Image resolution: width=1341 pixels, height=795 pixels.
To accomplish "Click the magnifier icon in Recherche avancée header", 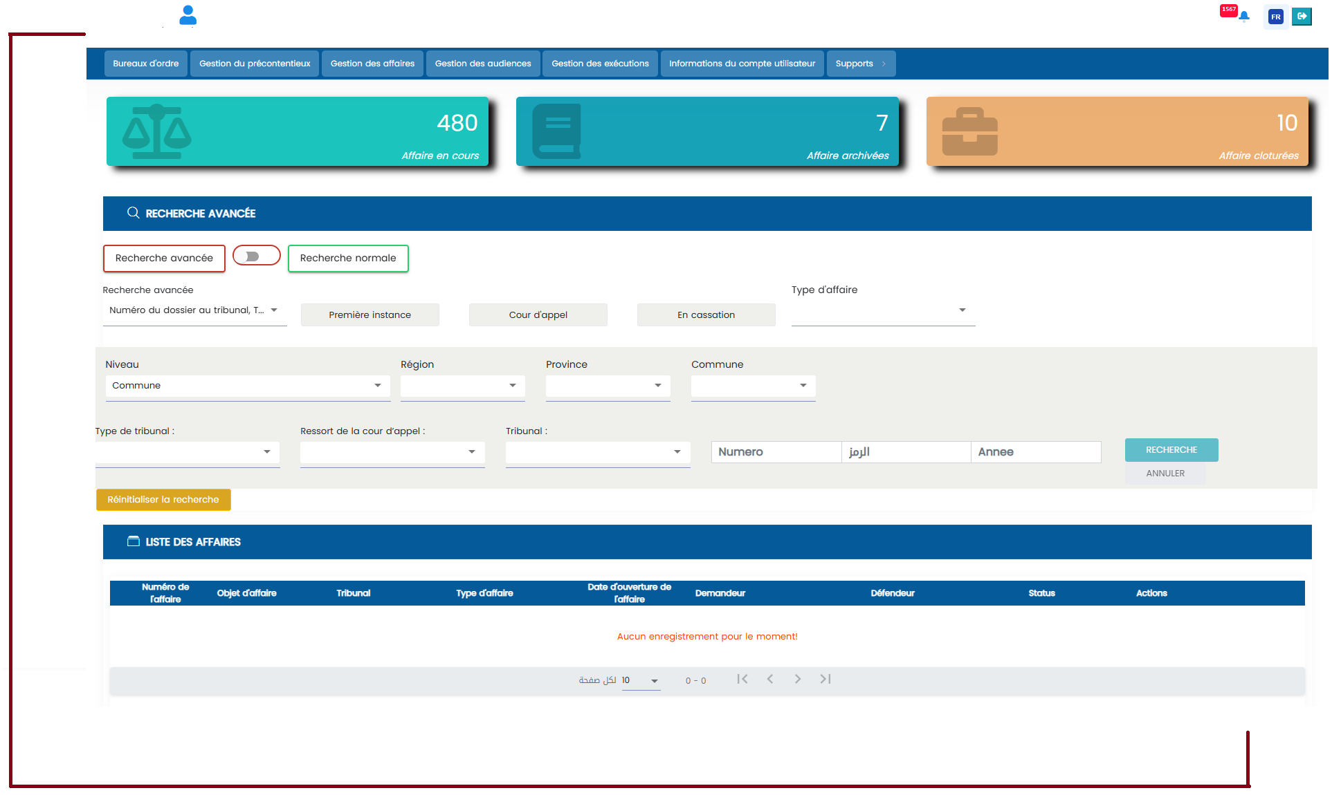I will point(134,213).
